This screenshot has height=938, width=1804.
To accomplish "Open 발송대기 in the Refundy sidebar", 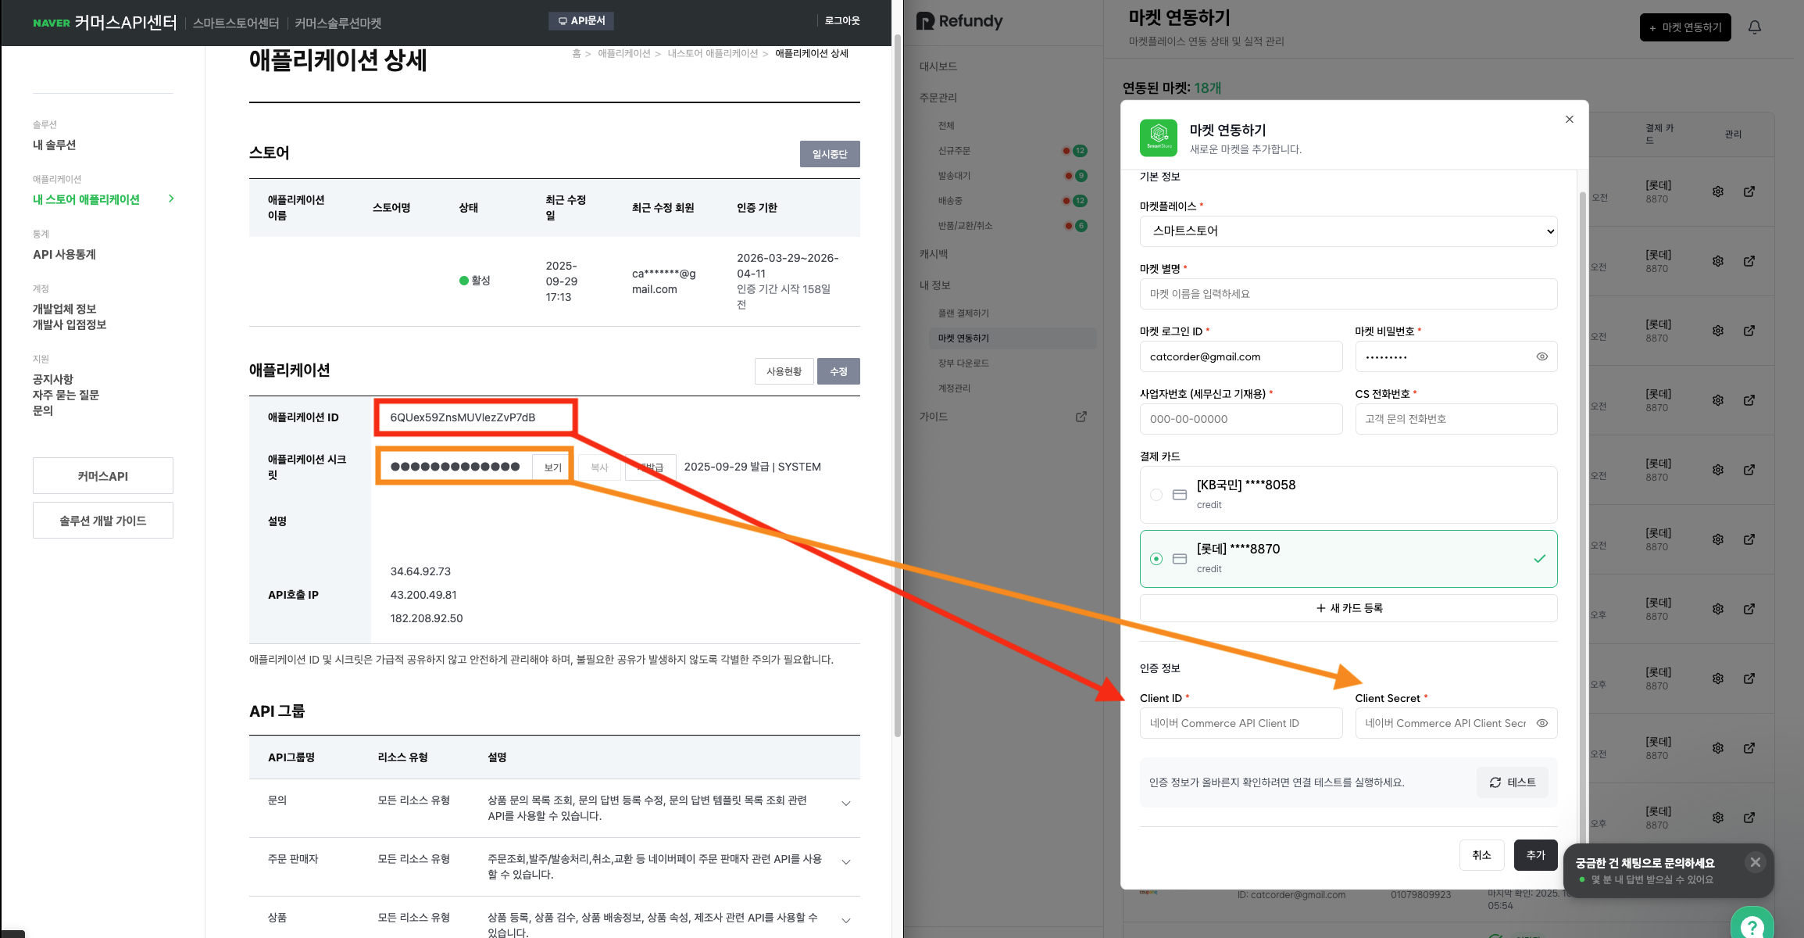I will pos(955,176).
